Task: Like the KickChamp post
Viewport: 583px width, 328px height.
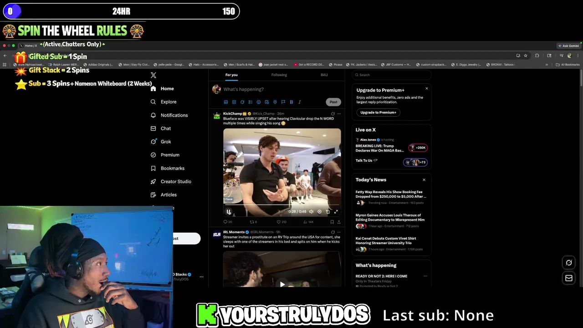Action: point(281,222)
